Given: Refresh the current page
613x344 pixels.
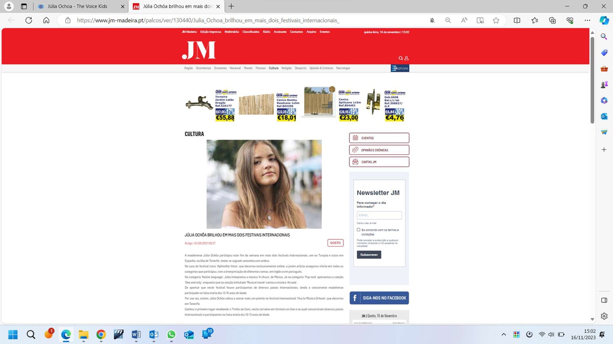Looking at the screenshot, I should click(29, 20).
